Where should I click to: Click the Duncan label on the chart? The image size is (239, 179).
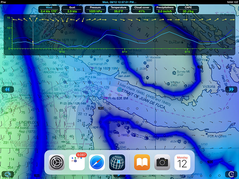(x=175, y=42)
